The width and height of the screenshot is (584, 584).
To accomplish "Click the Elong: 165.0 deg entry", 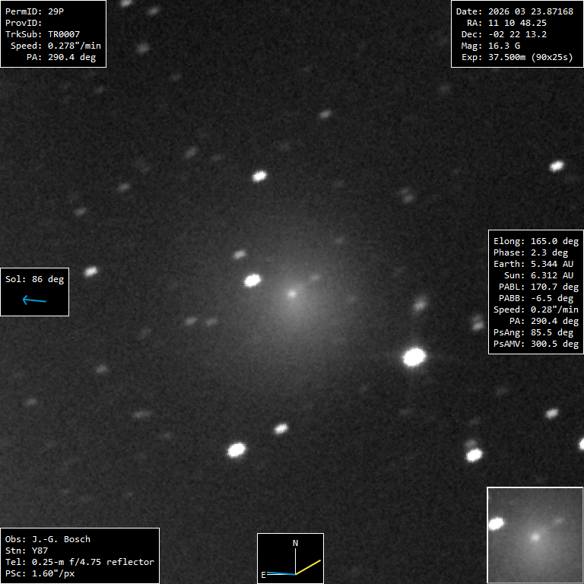I will (536, 241).
